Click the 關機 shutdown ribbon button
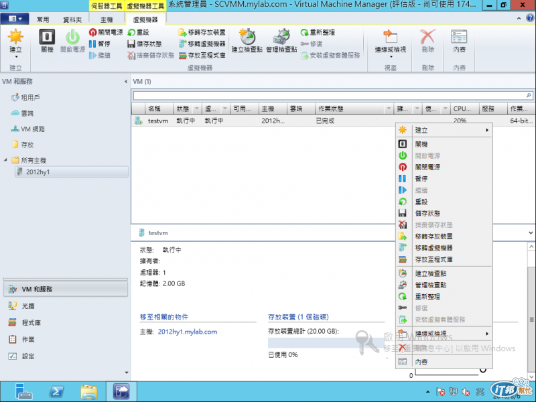Image resolution: width=536 pixels, height=402 pixels. point(47,41)
